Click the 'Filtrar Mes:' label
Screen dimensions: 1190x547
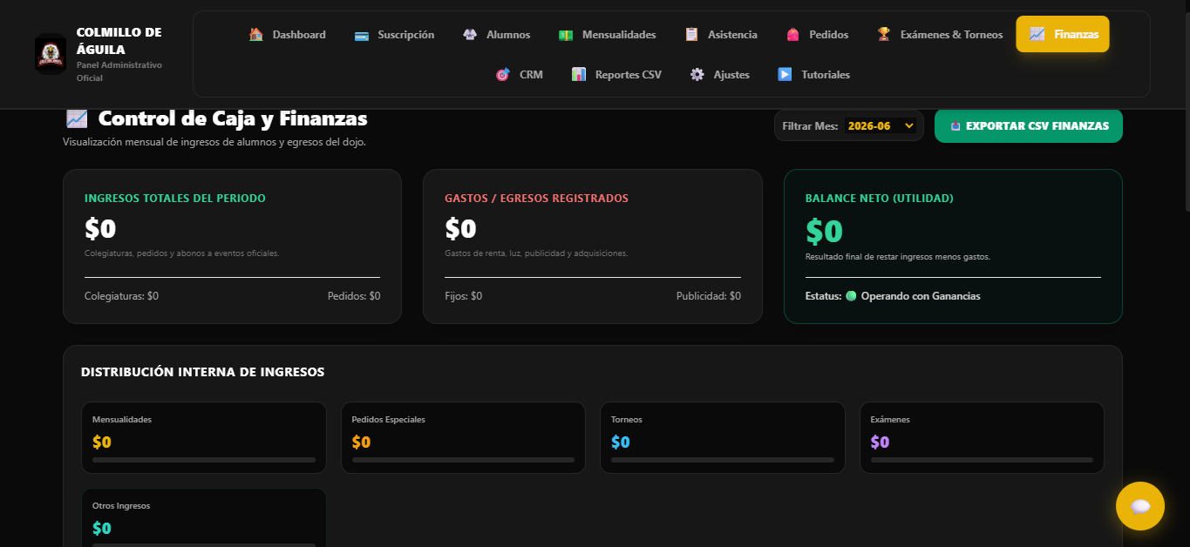[810, 126]
